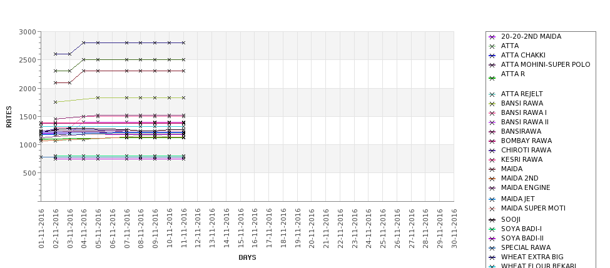Image resolution: width=610 pixels, height=268 pixels.
Task: Click the SOYA BADI-II legend marker
Action: pos(492,239)
